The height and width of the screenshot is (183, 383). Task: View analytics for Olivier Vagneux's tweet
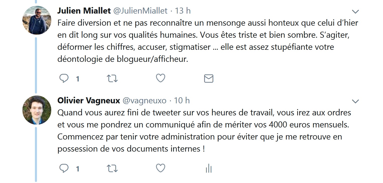(209, 168)
